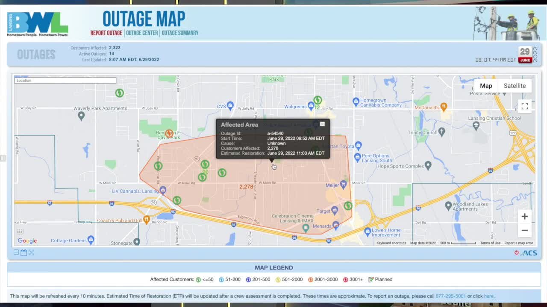The image size is (547, 307).
Task: Open Keyboard shortcuts link
Action: pyautogui.click(x=391, y=243)
